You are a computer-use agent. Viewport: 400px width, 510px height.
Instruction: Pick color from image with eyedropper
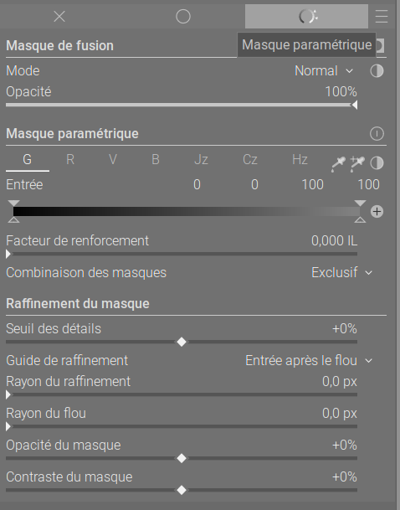tap(338, 163)
